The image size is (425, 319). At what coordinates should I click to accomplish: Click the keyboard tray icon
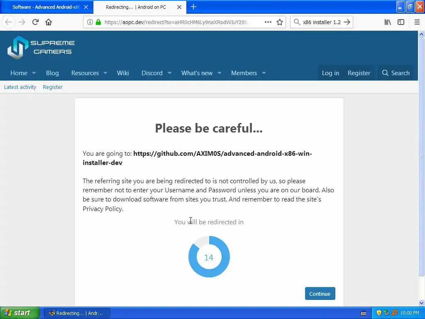[364, 313]
